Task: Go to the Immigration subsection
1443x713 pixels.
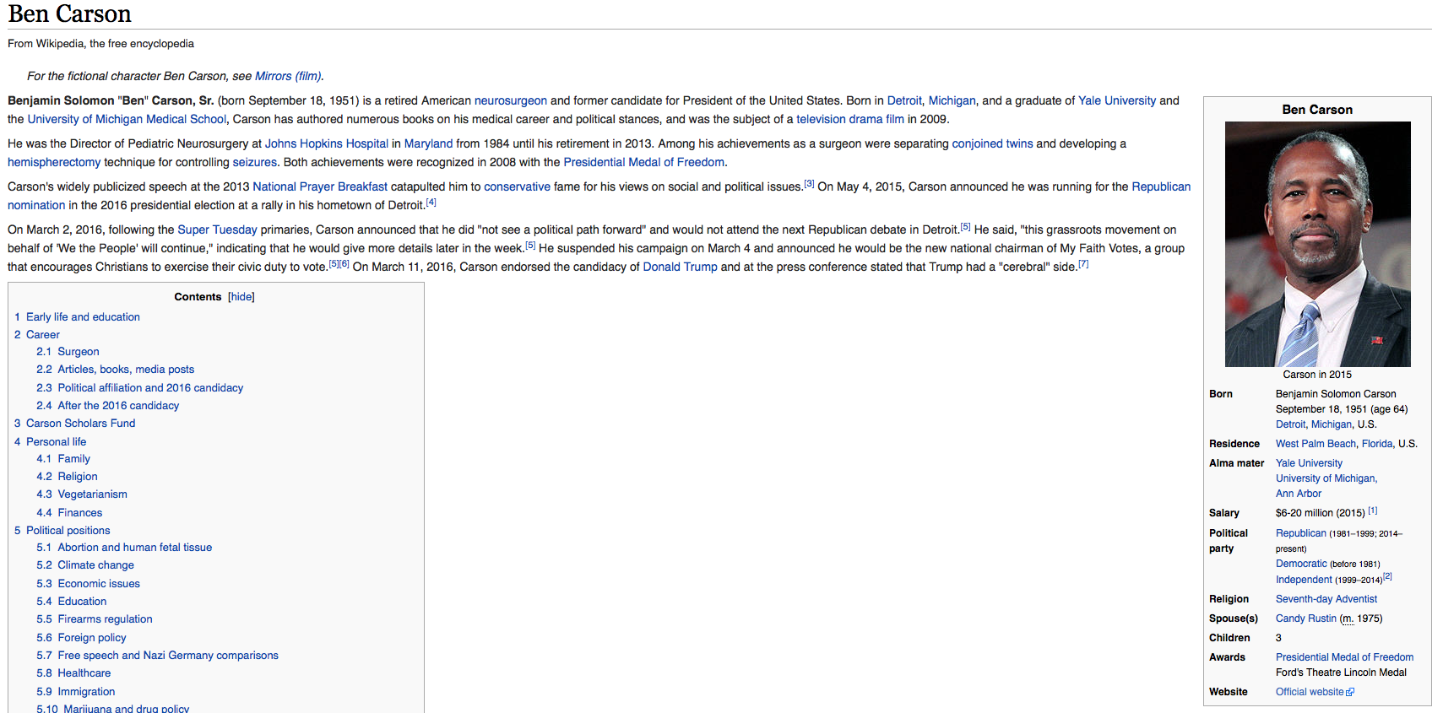Action: point(86,692)
